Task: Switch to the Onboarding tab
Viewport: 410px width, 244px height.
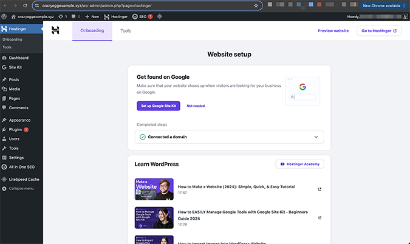Action: point(92,31)
